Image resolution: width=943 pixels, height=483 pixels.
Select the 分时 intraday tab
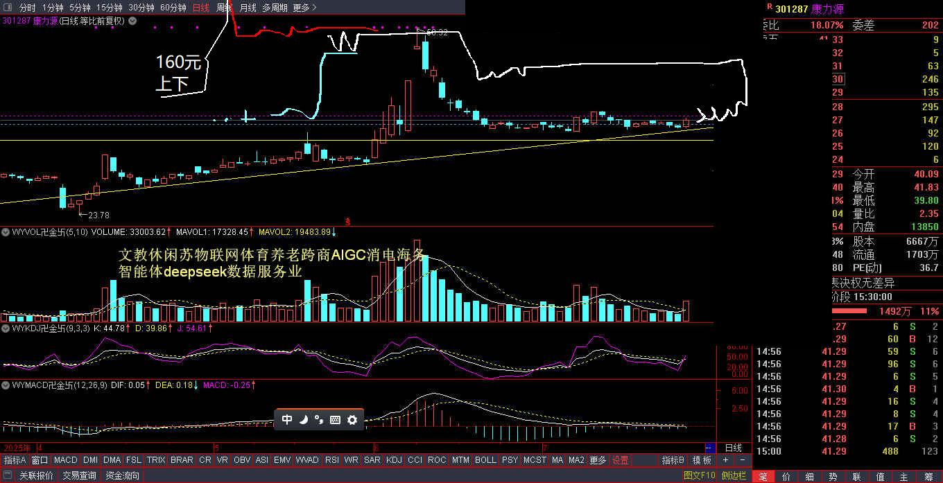(27, 8)
